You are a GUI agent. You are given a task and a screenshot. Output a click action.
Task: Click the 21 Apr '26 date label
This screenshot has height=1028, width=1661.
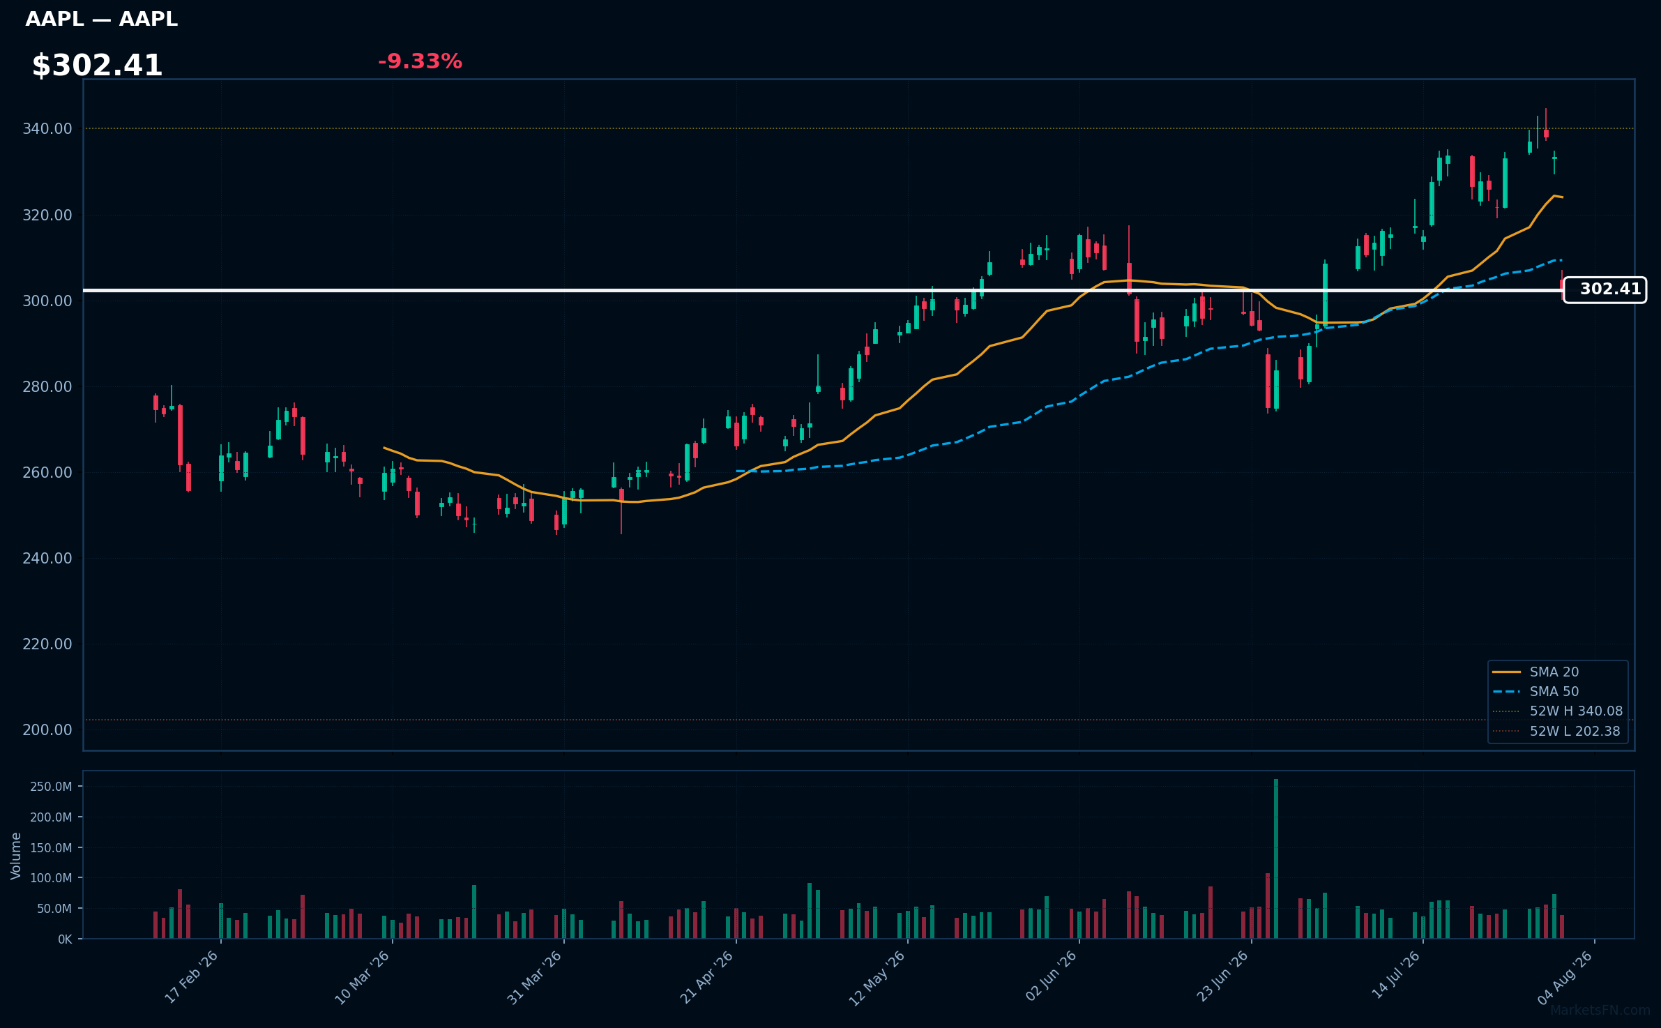pyautogui.click(x=707, y=977)
